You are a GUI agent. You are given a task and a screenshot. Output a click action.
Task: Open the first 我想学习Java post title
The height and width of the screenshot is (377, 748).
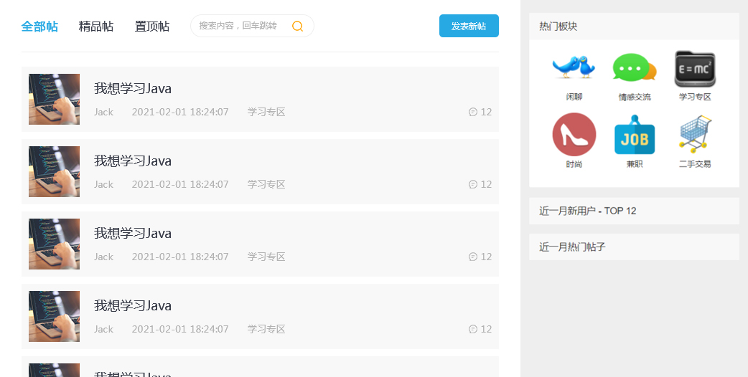pos(133,89)
